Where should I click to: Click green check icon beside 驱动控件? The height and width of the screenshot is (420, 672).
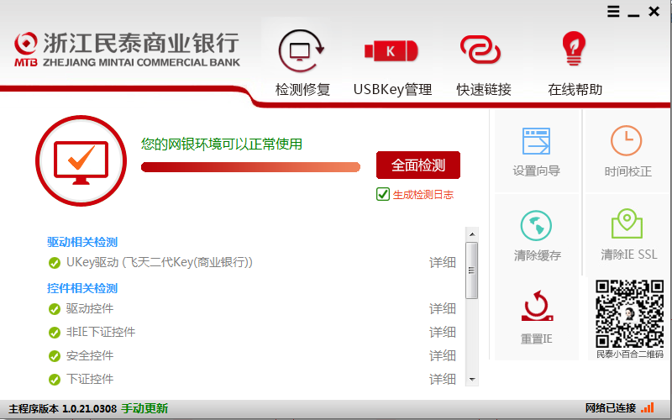coord(55,309)
